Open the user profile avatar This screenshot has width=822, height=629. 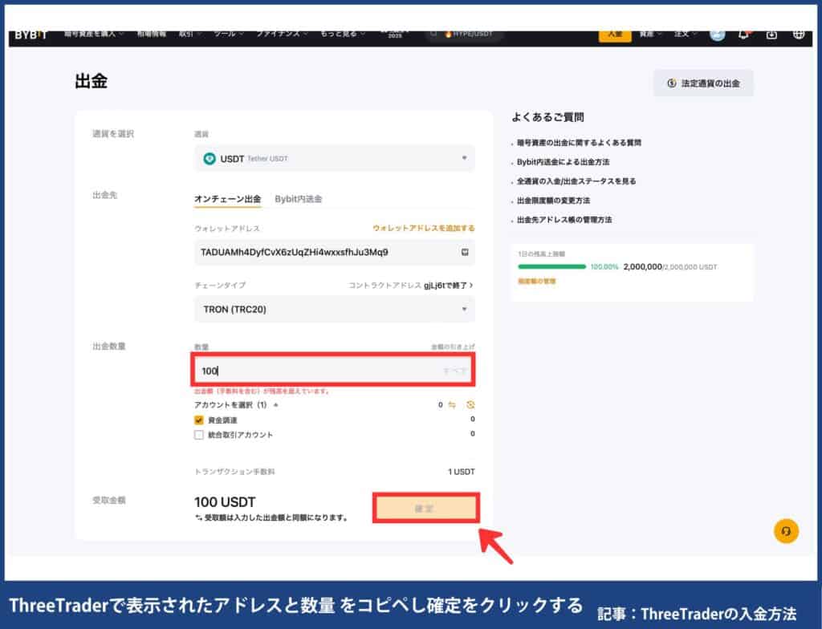coord(717,34)
